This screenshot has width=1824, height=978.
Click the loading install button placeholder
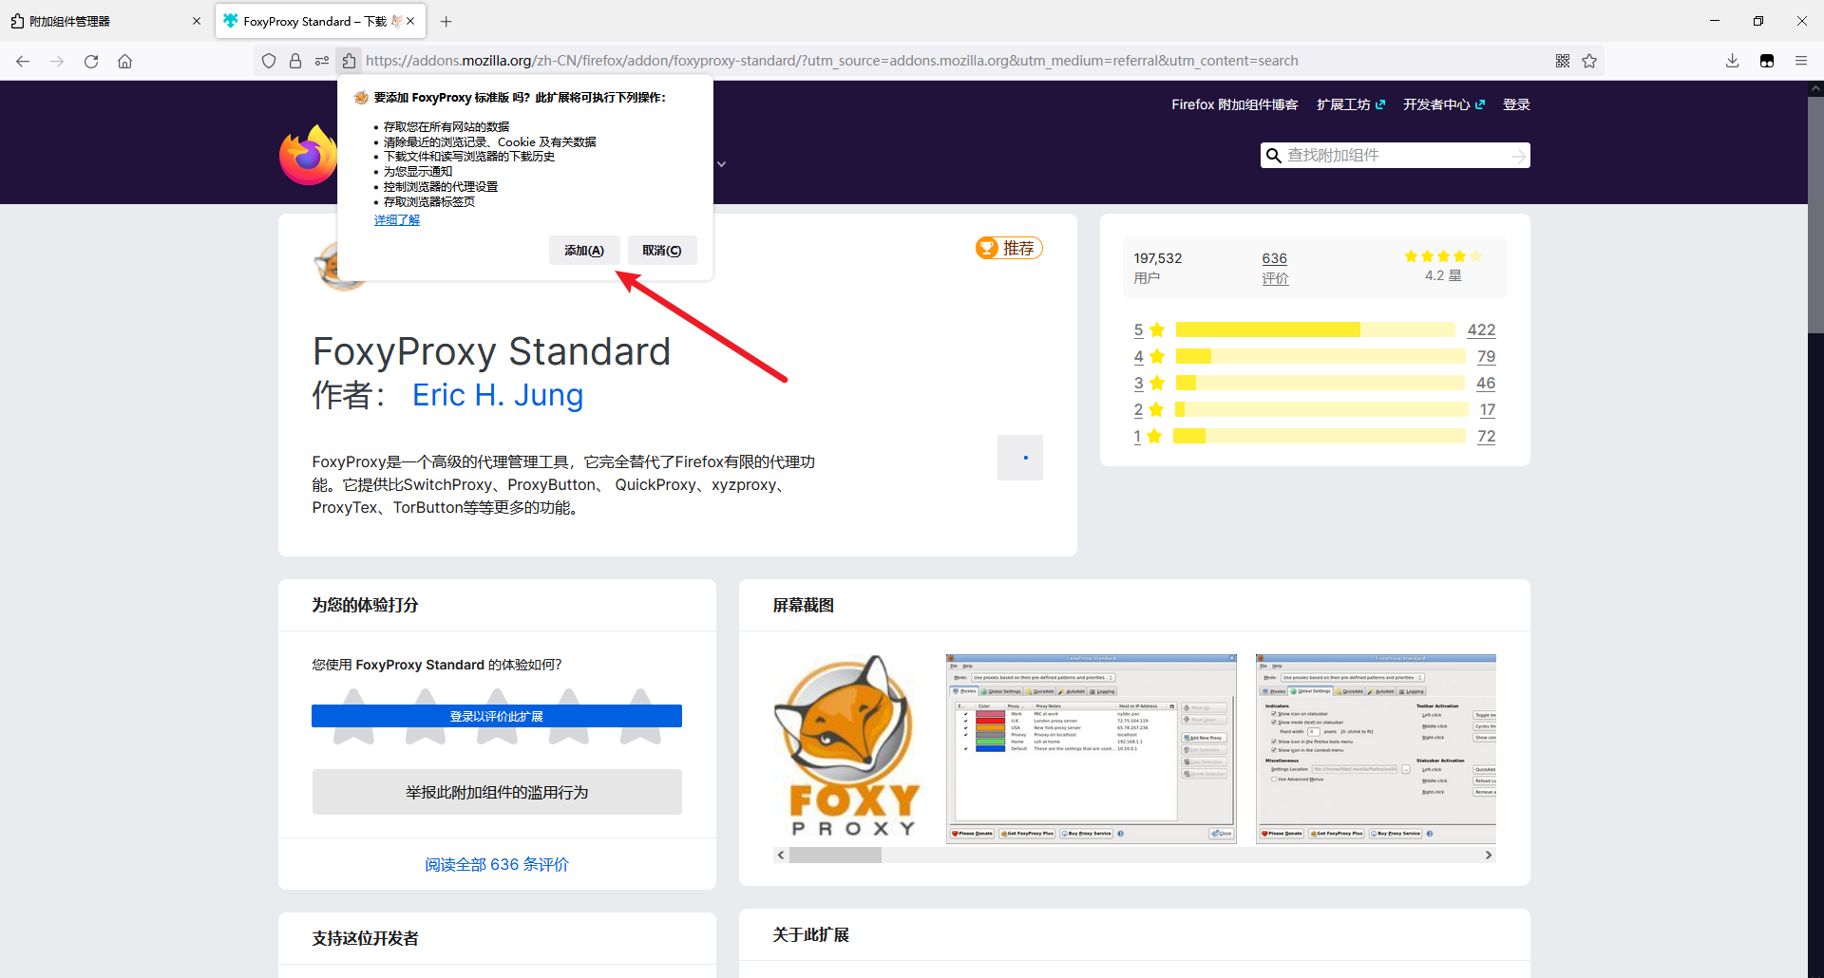[x=1020, y=458]
